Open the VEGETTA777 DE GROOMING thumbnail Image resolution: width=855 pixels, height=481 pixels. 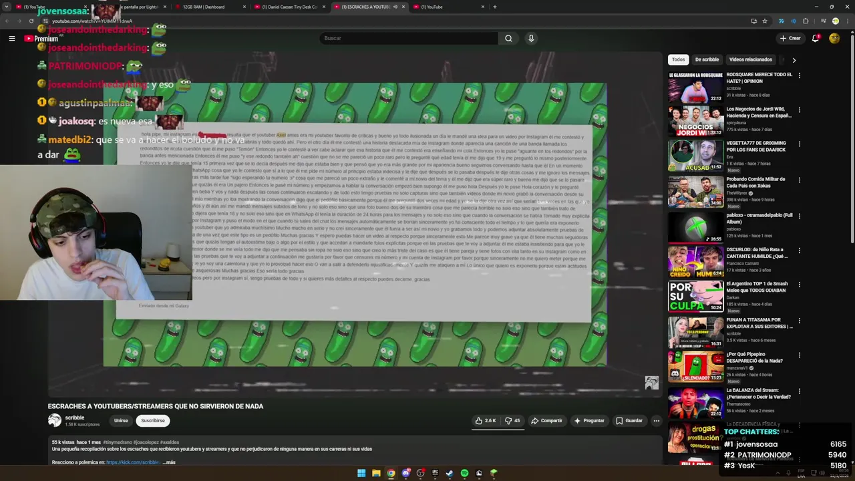[x=695, y=155]
